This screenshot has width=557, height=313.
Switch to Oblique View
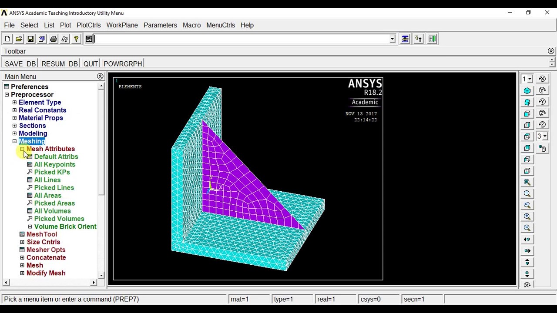coord(527,102)
